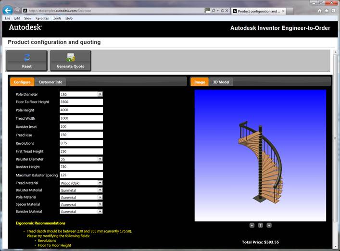The image size is (340, 251).
Task: Click the Banister Height input field
Action: (x=81, y=167)
